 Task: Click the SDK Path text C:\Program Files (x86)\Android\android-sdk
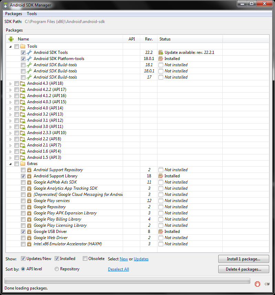(x=65, y=22)
